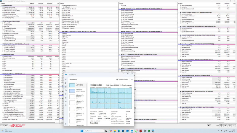Open Task View on taskbar
This screenshot has height=133, width=237.
click(x=106, y=131)
